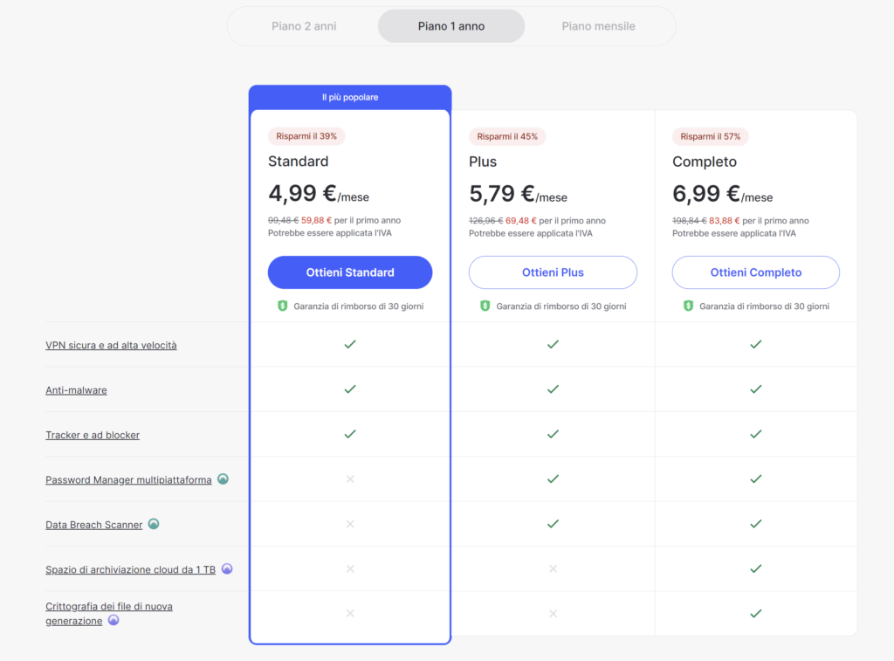The image size is (894, 661).
Task: Click the NordPass icon beside Password Manager multipiattaforma
Action: [223, 479]
